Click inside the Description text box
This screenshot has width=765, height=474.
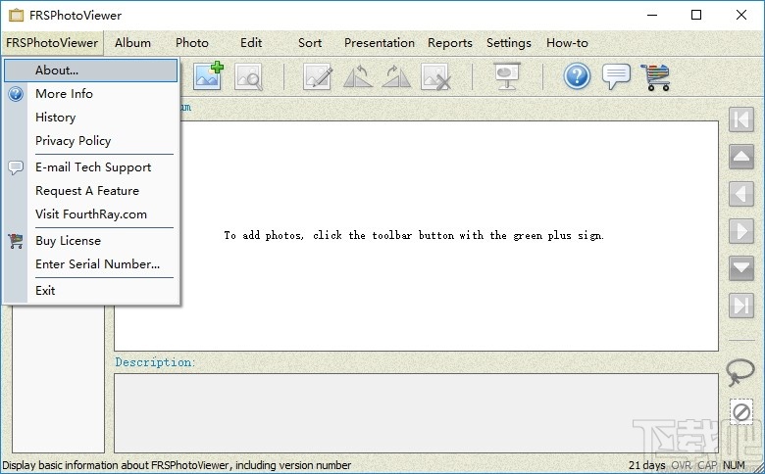click(x=416, y=413)
